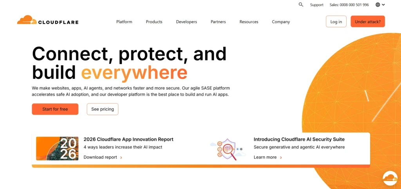
Task: Click the Under attack? button
Action: pos(368,21)
